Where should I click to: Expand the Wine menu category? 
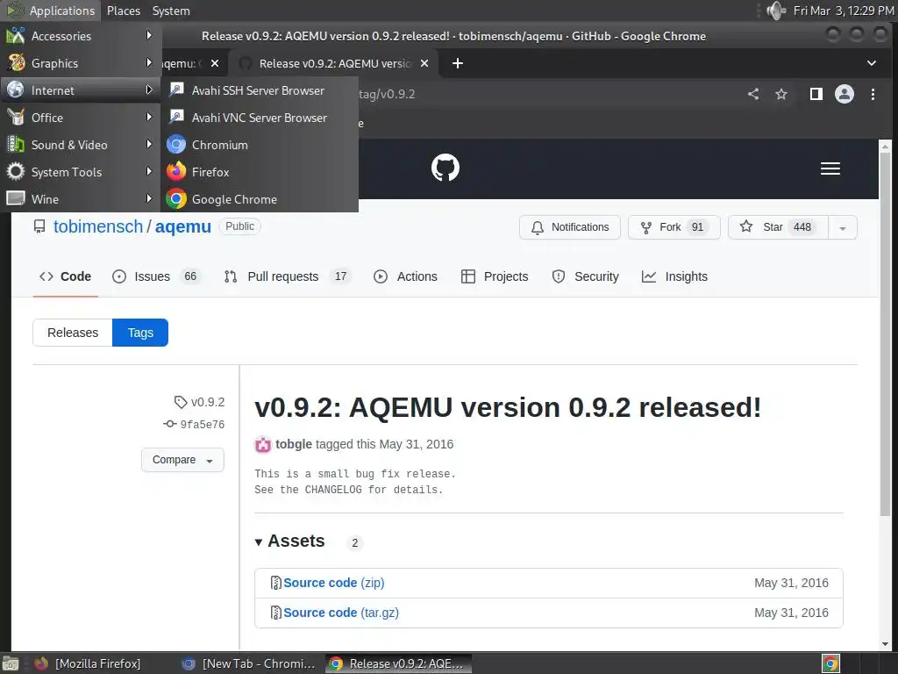tap(80, 199)
